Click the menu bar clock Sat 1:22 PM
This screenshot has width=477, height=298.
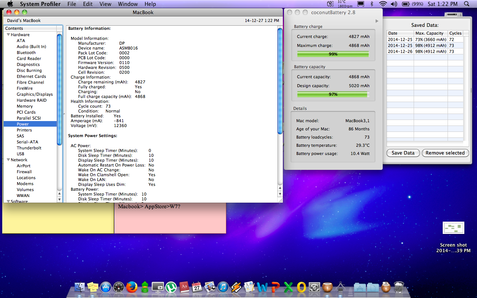click(x=443, y=4)
